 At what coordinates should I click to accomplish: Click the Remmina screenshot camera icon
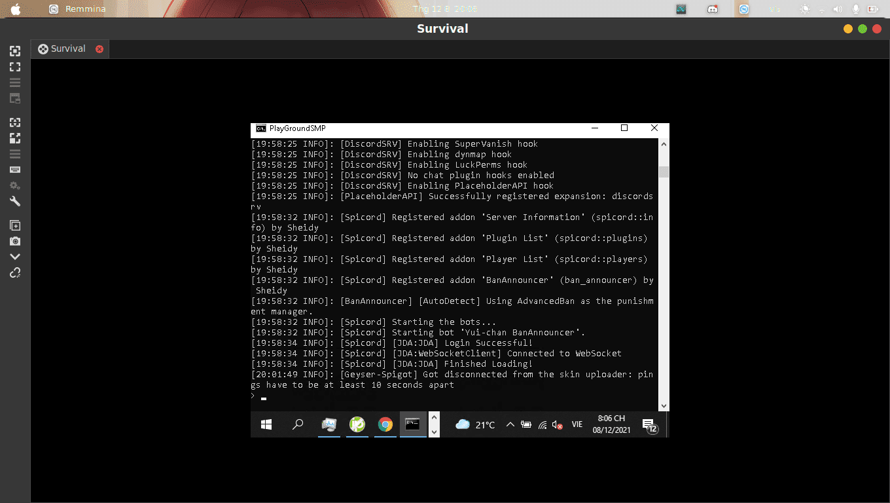point(14,241)
